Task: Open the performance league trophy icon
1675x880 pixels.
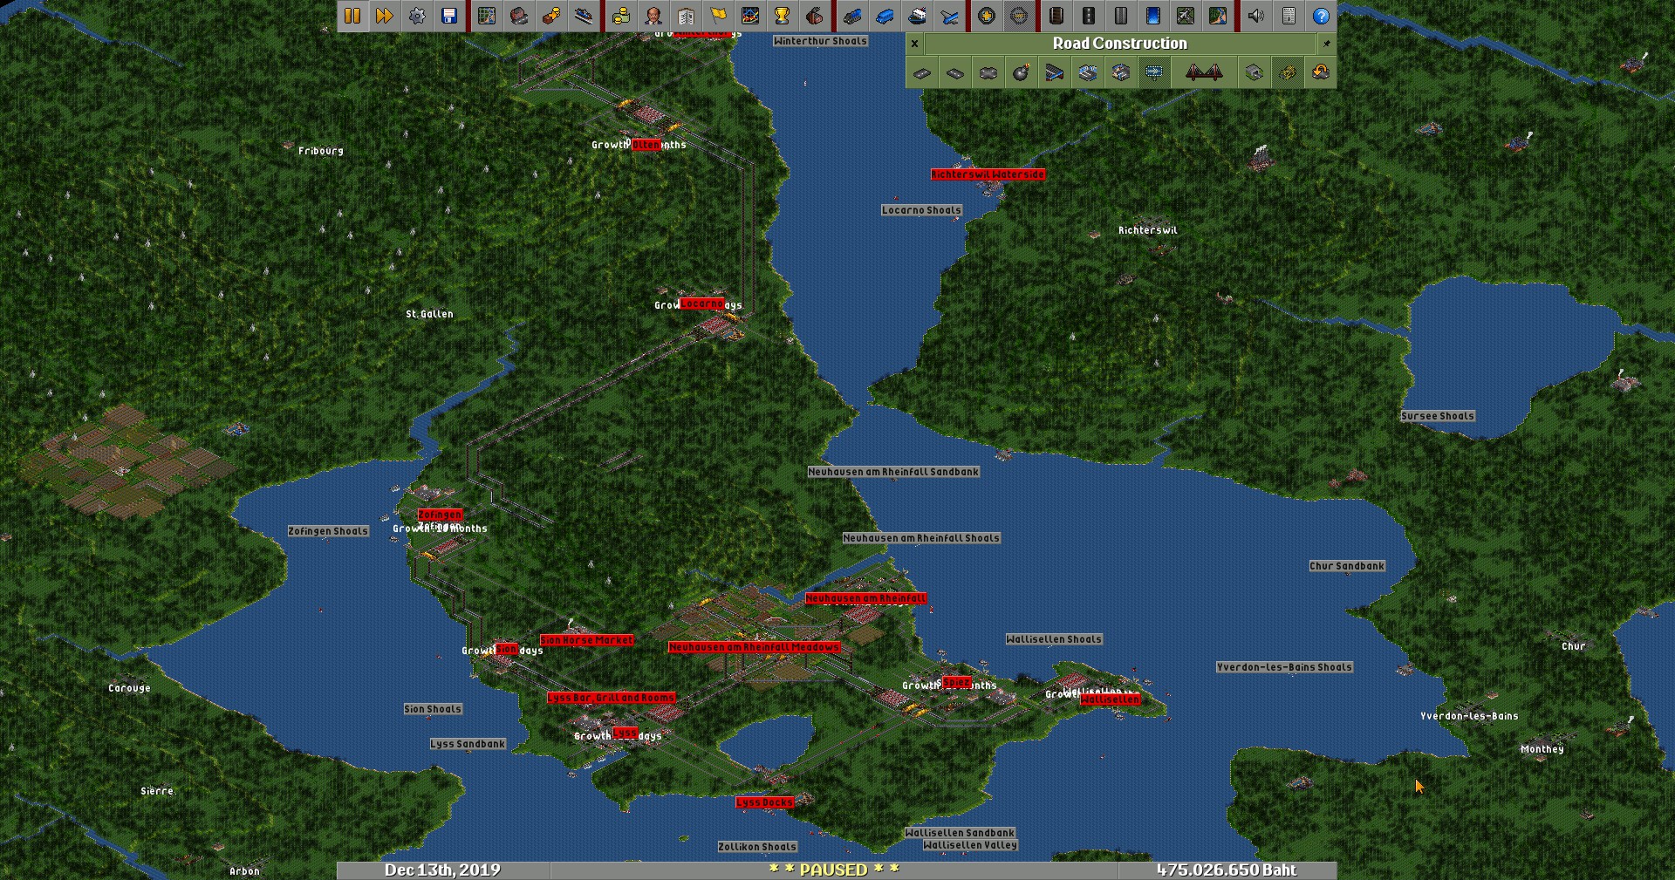Action: point(782,16)
